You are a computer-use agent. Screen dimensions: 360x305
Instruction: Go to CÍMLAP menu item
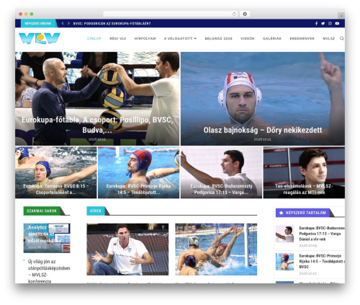tap(94, 38)
